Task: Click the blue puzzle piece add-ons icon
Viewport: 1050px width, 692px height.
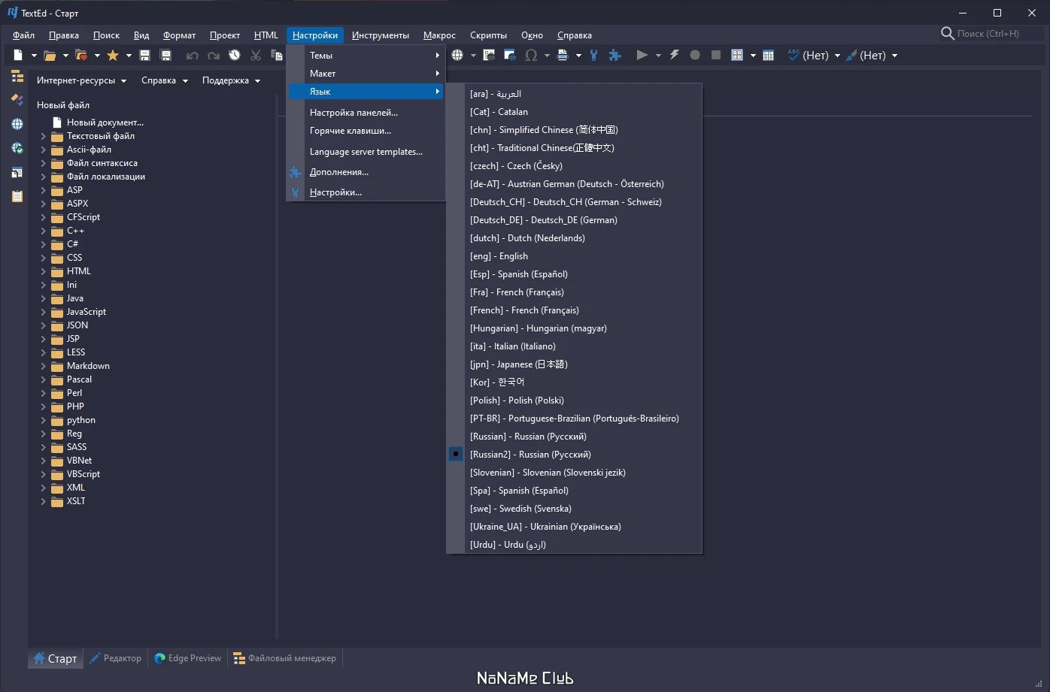Action: tap(615, 55)
